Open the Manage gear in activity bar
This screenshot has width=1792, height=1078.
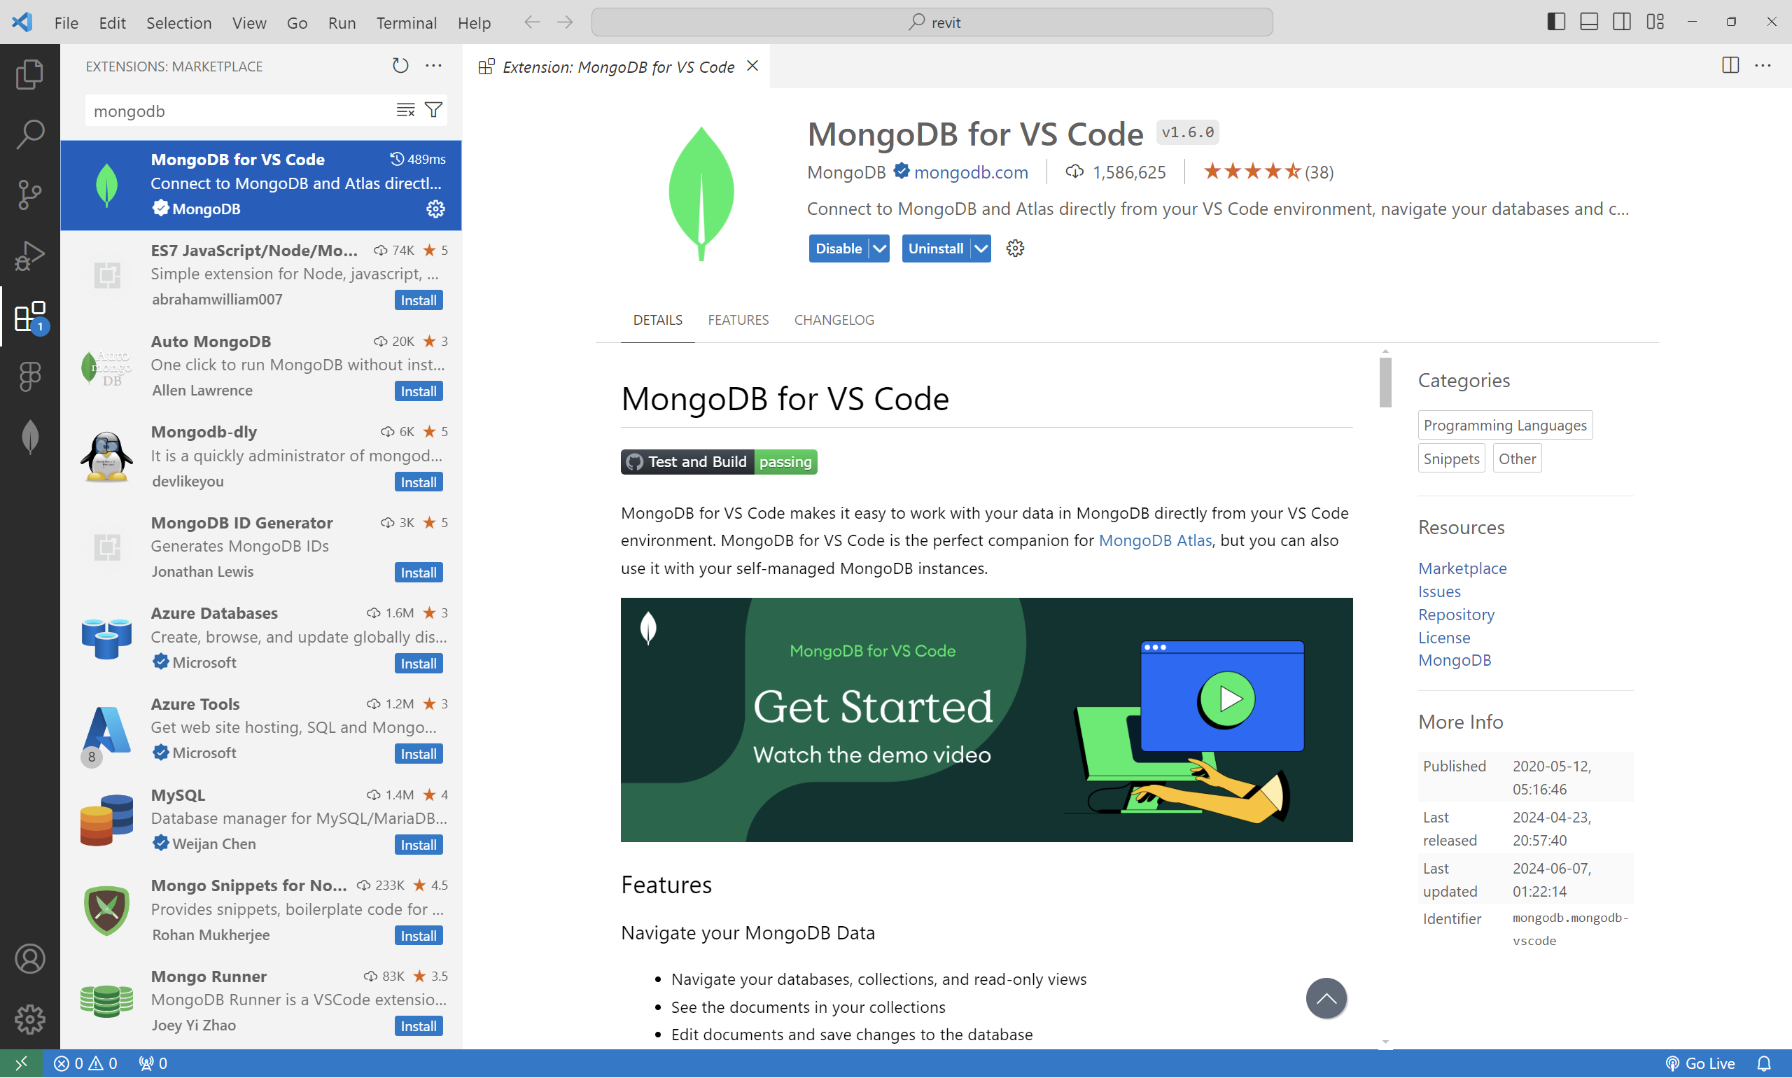point(30,1020)
